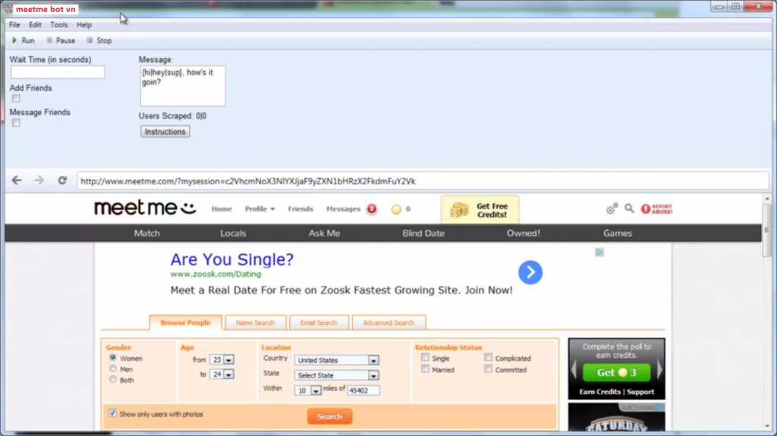
Task: Open the Match section
Action: 146,234
